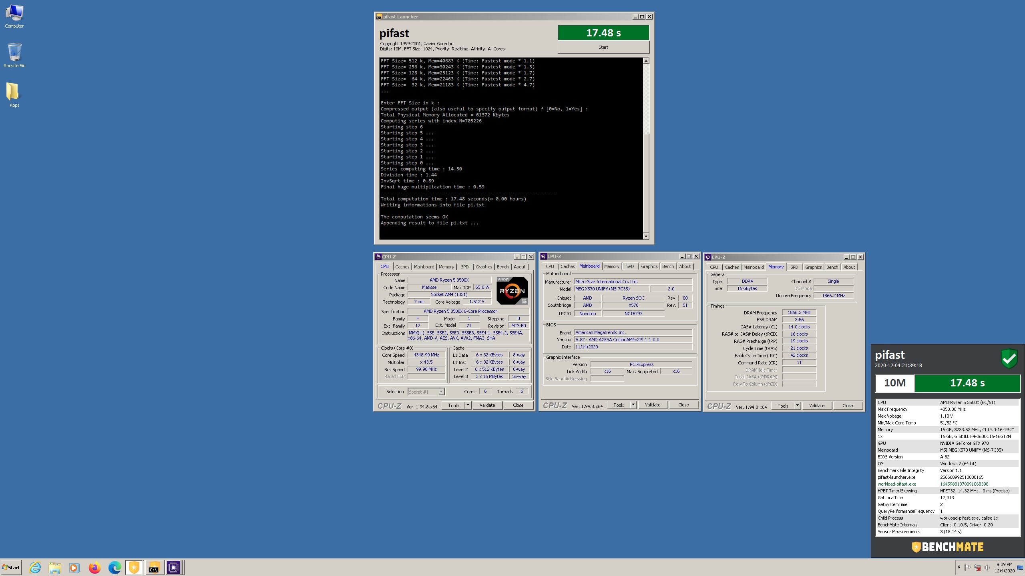Switch to the CPU-Z taskbar button
Screen dimensions: 1025x576
point(174,568)
